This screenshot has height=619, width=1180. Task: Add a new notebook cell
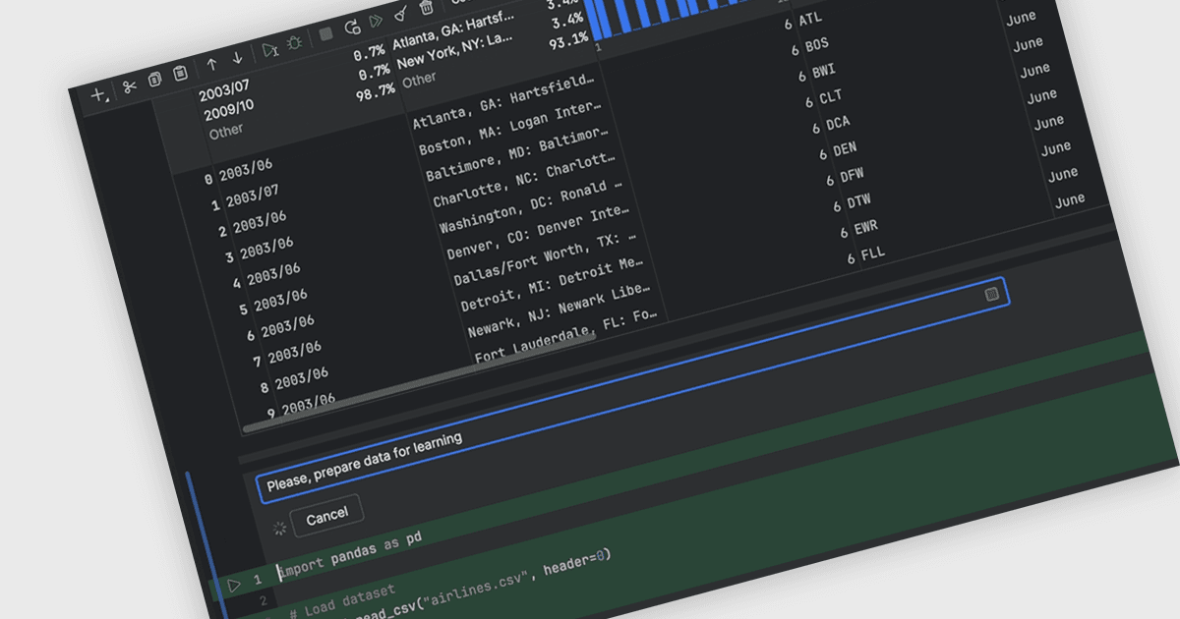tap(98, 95)
